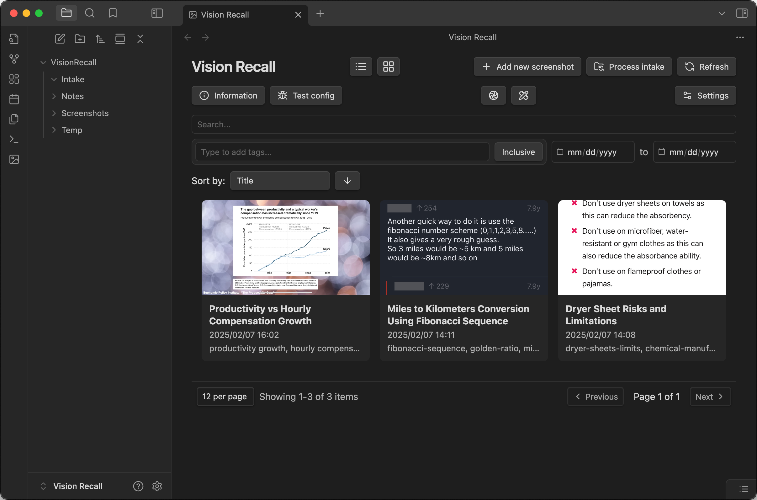Open graph view in left ribbon
Viewport: 757px width, 500px height.
[x=14, y=59]
